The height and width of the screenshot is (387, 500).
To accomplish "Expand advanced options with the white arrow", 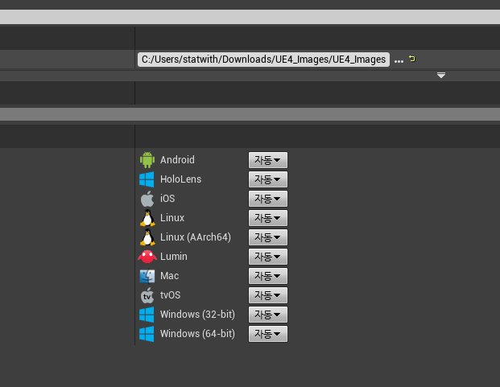I will (441, 75).
